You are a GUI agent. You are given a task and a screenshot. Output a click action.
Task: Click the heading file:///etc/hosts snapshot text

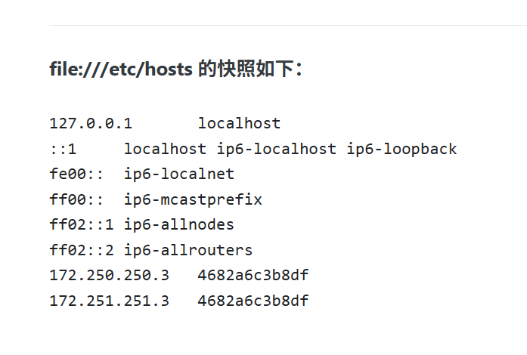[x=175, y=69]
